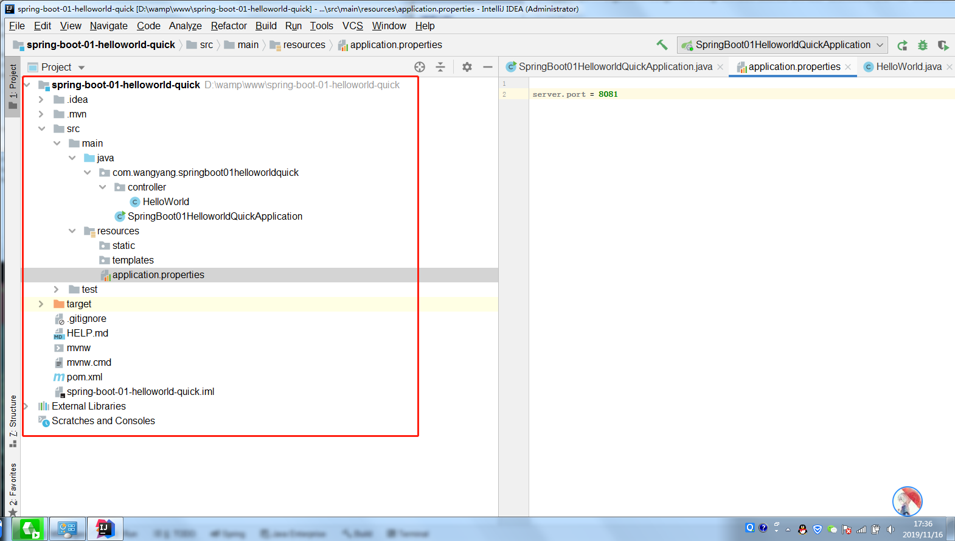This screenshot has height=541, width=955.
Task: Click the blue help question-mark tray icon
Action: (763, 528)
